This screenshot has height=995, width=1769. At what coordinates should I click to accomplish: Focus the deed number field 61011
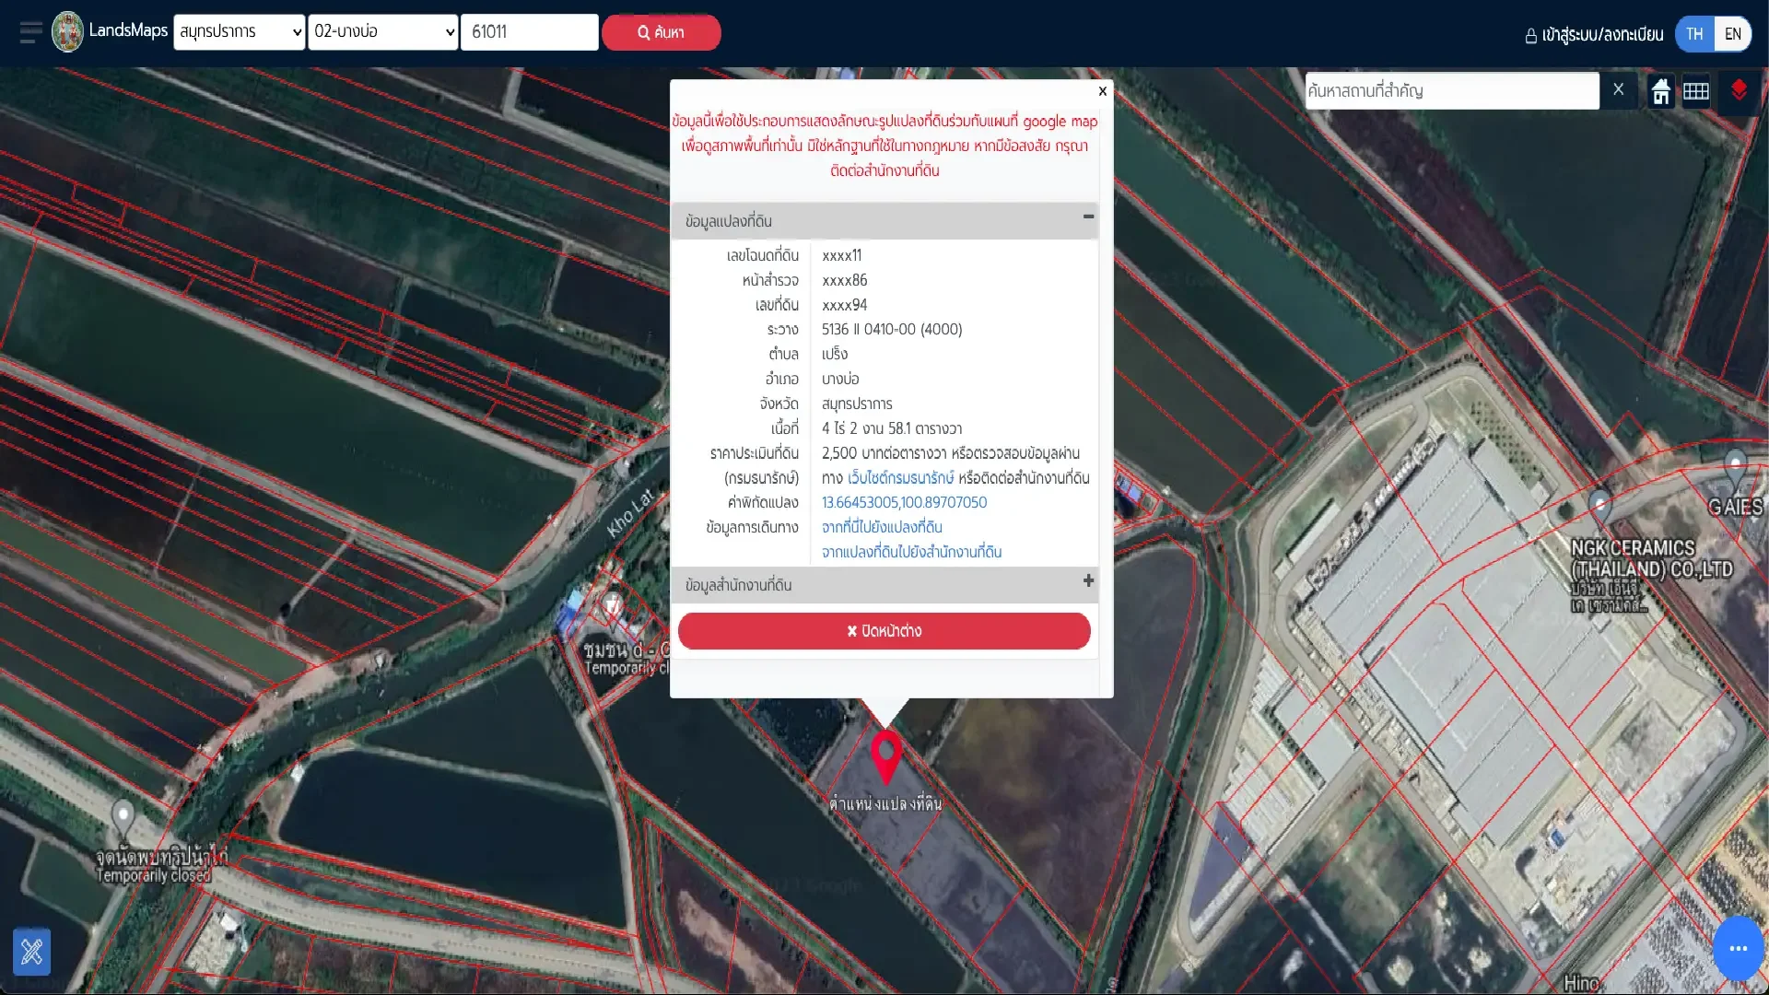point(529,32)
